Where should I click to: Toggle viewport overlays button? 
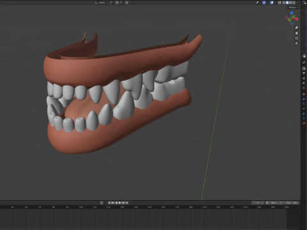tap(272, 3)
